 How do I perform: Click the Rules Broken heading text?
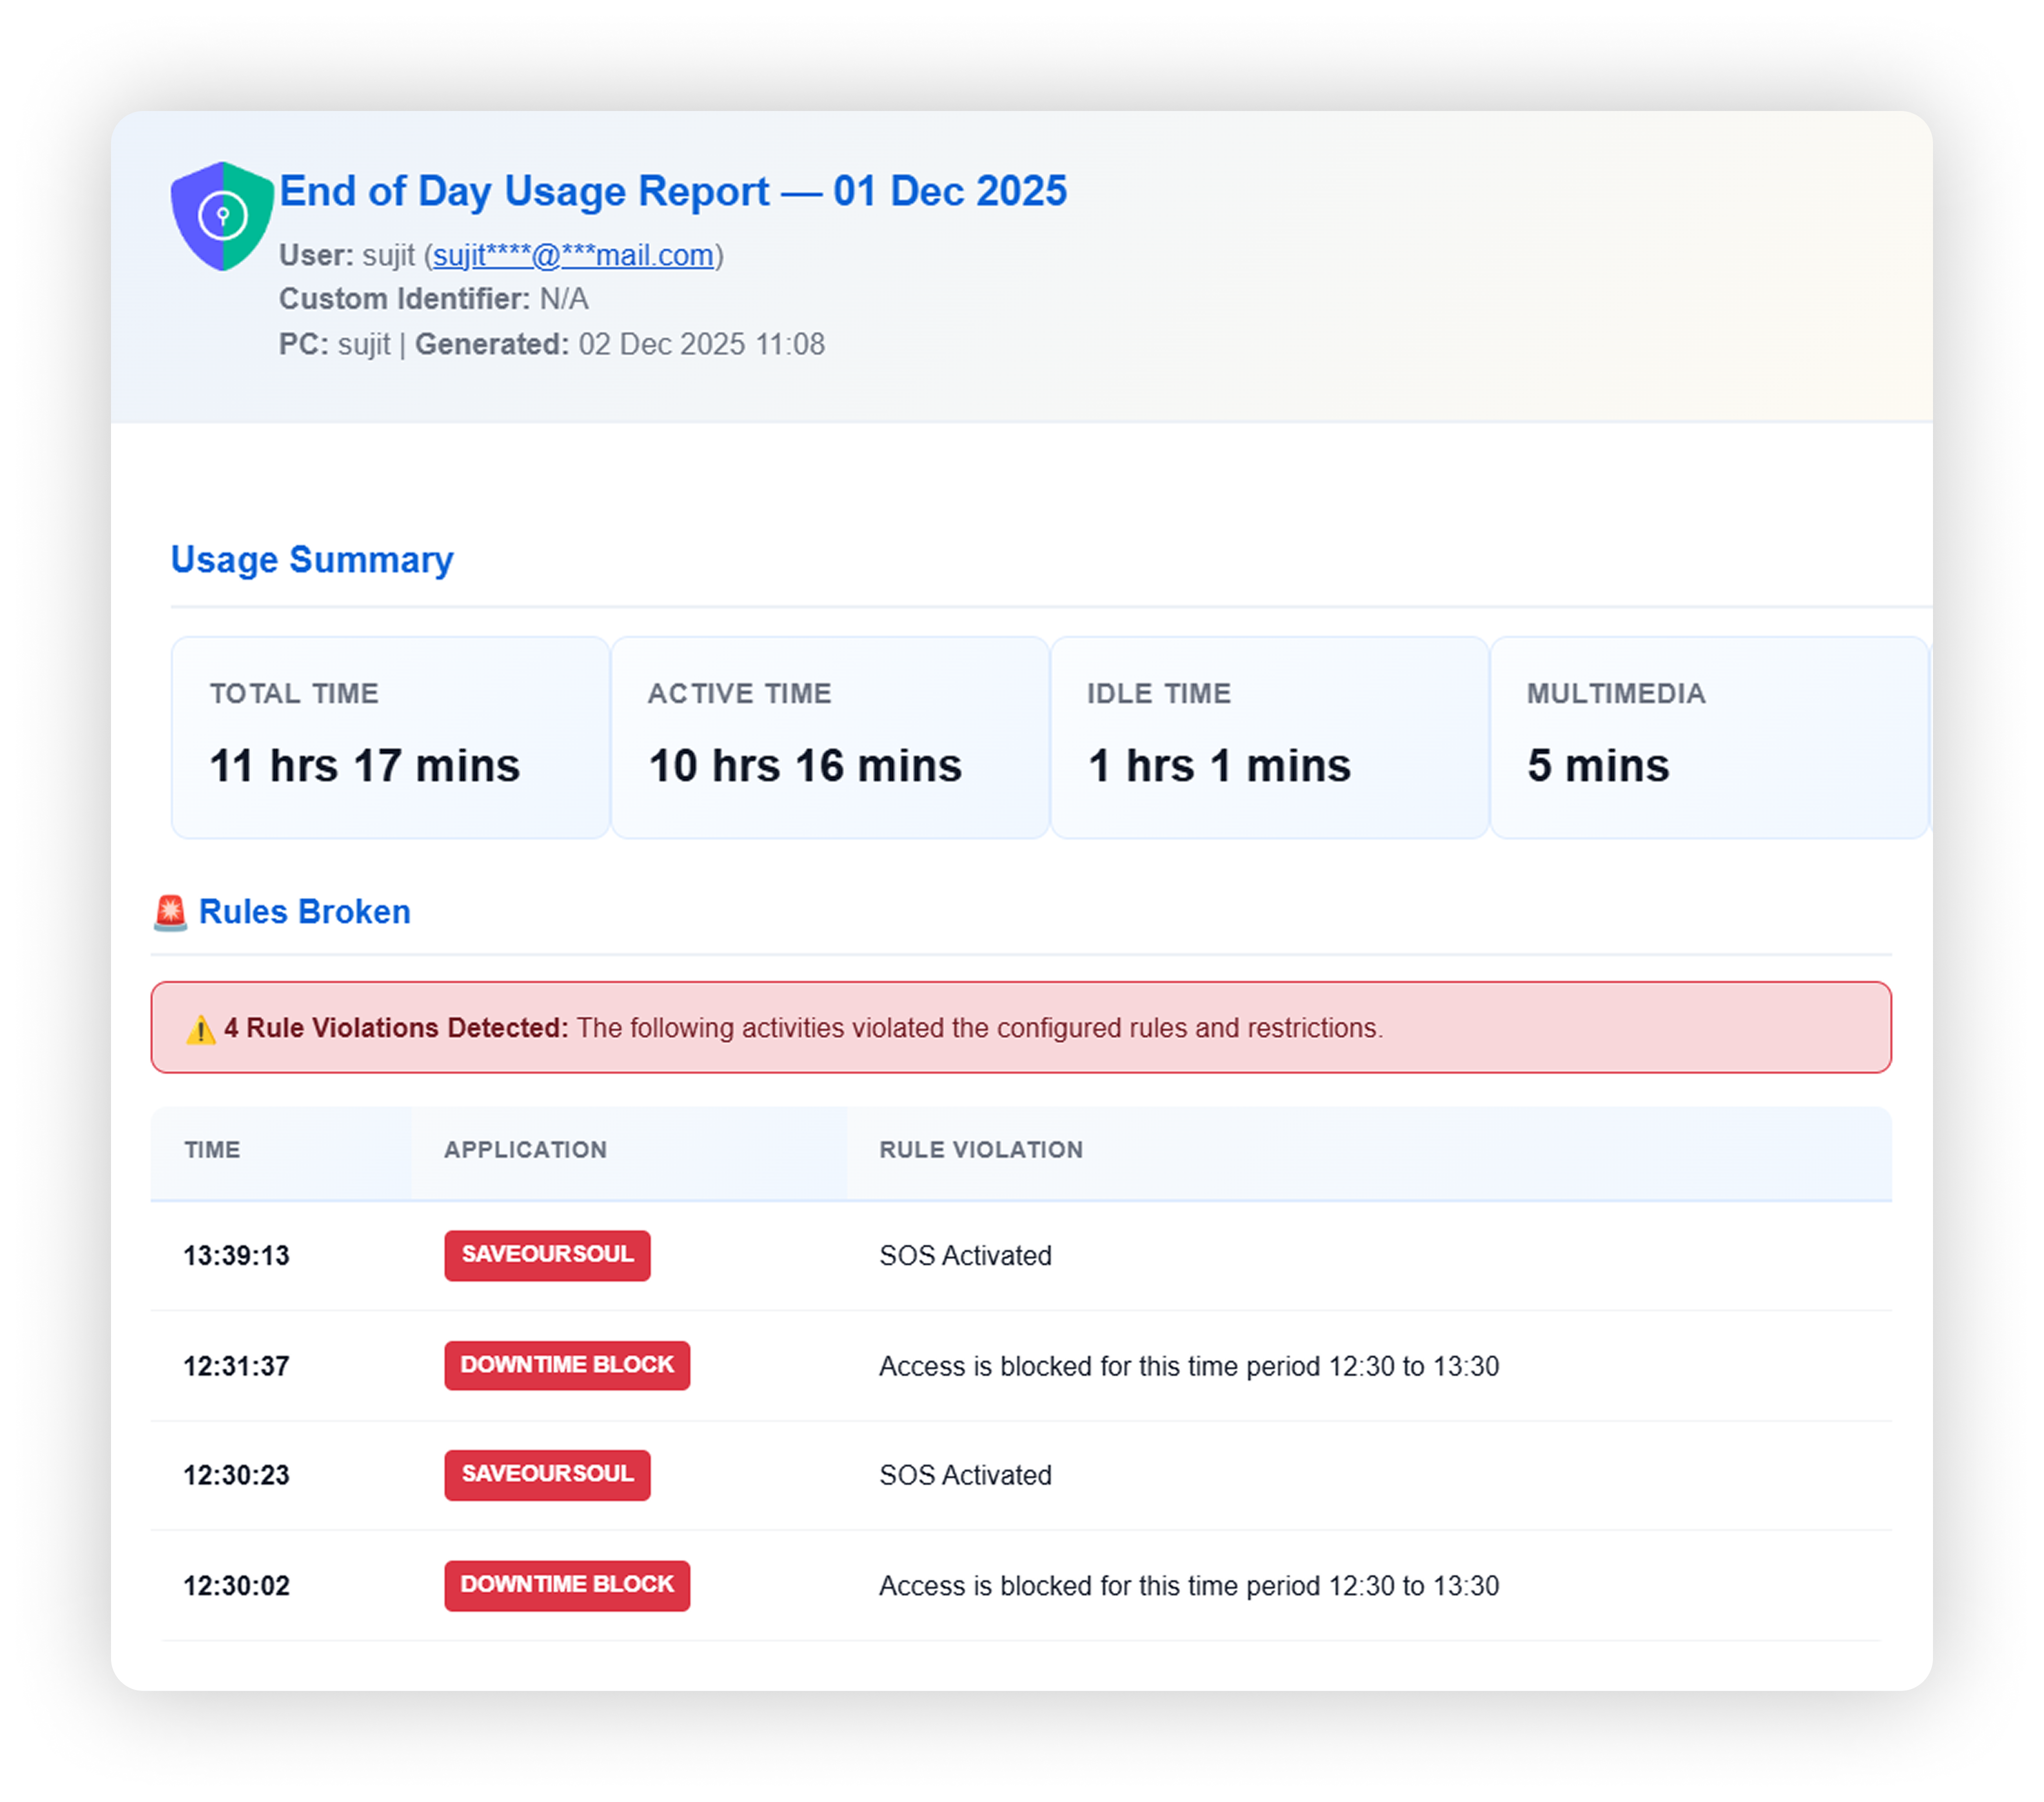click(x=304, y=912)
